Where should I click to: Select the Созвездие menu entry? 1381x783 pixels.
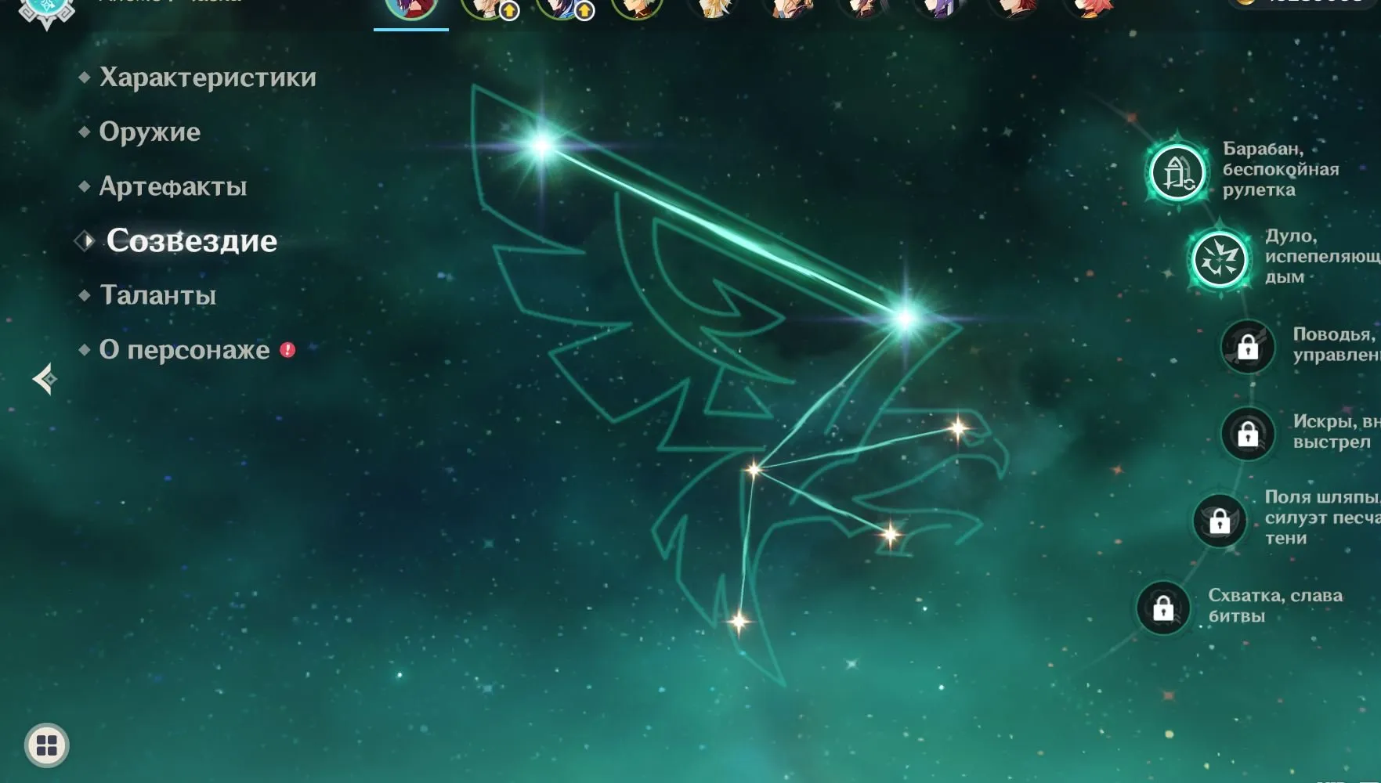tap(191, 240)
